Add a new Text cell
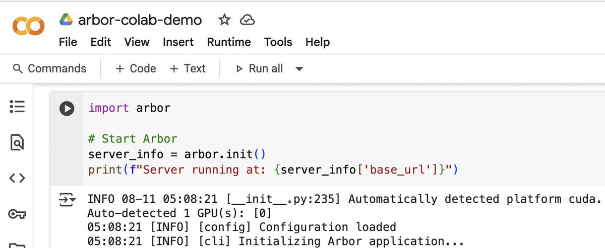 (188, 68)
